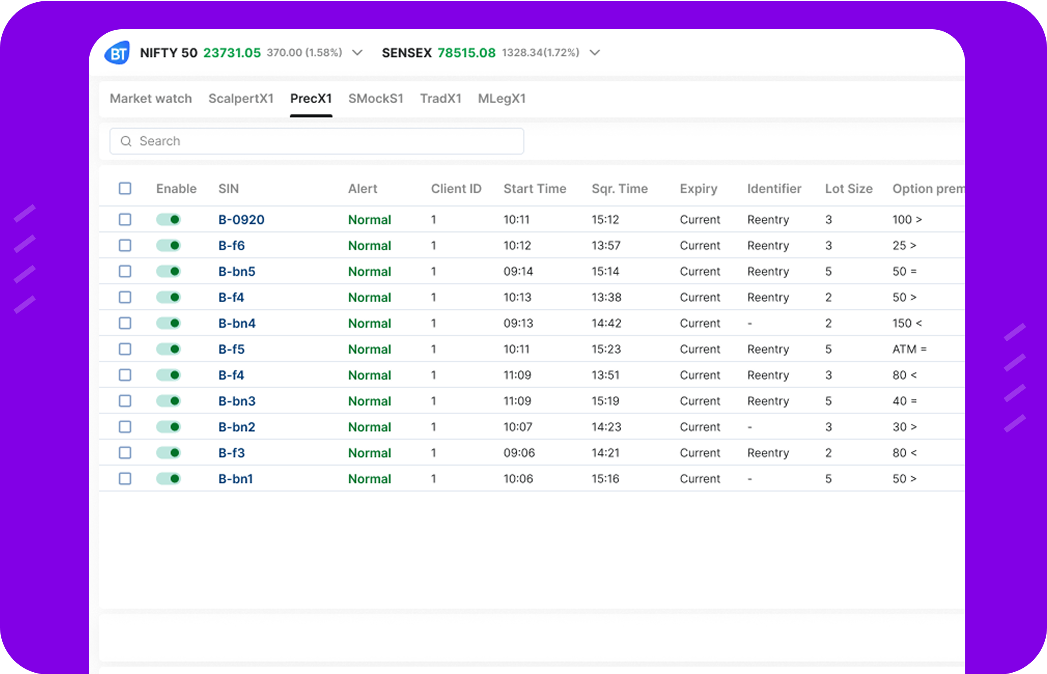Expand the NIFTY 50 dropdown chevron
Viewport: 1047px width, 674px height.
(357, 53)
